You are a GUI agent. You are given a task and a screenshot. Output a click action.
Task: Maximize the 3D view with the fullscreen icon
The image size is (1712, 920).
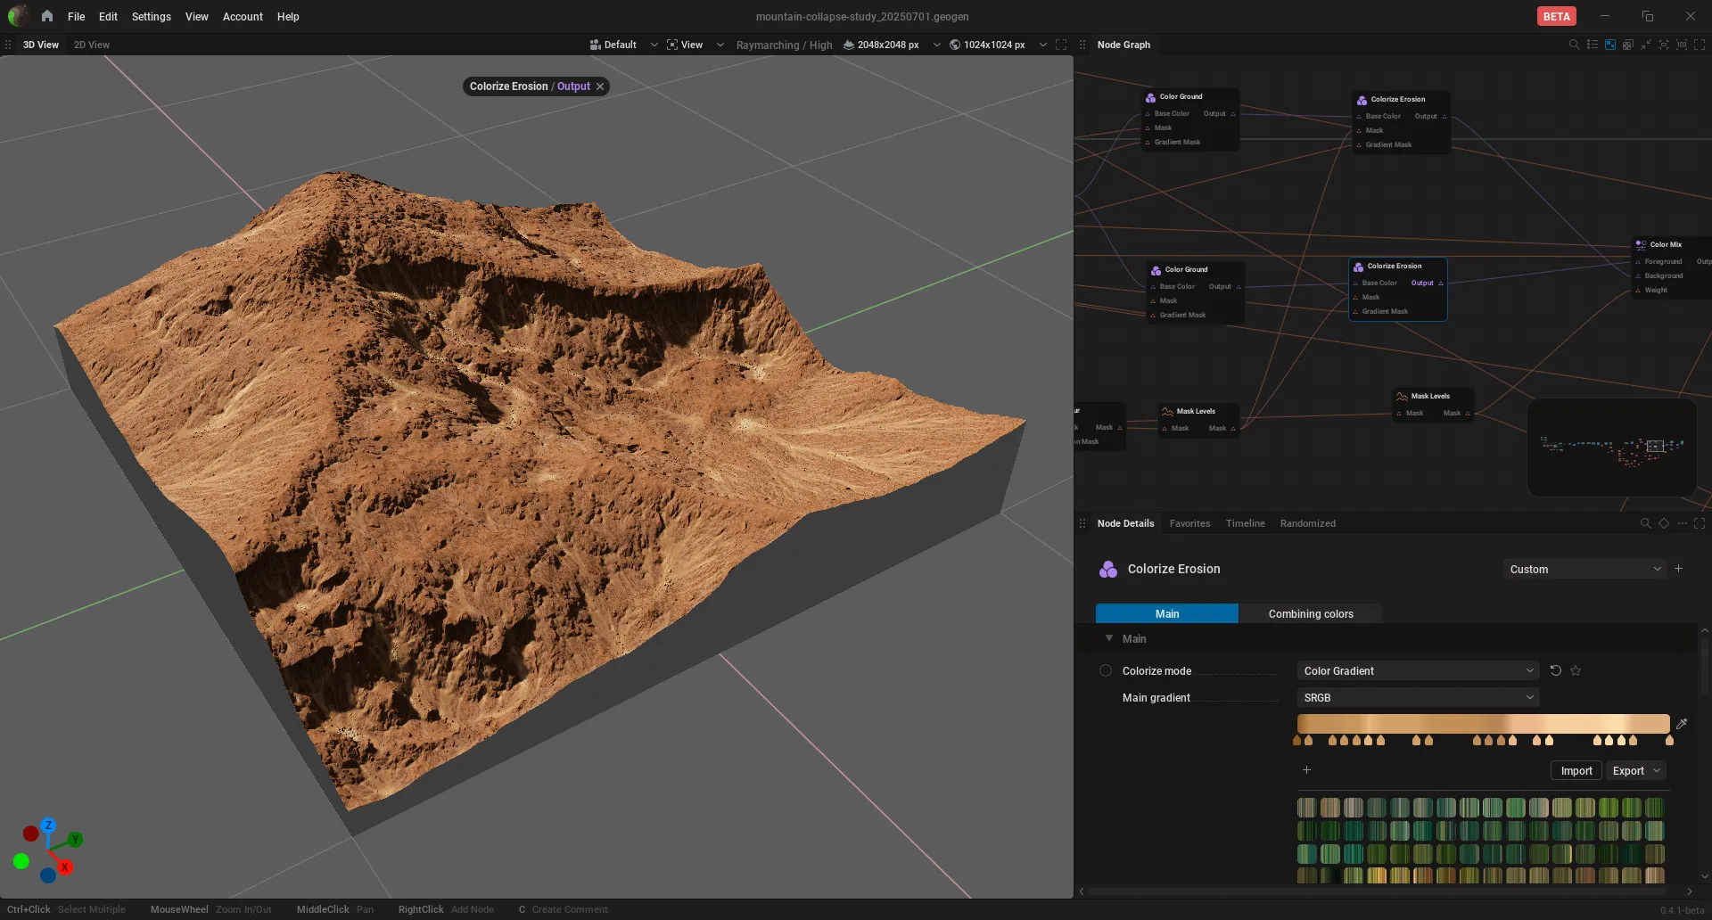point(1061,45)
